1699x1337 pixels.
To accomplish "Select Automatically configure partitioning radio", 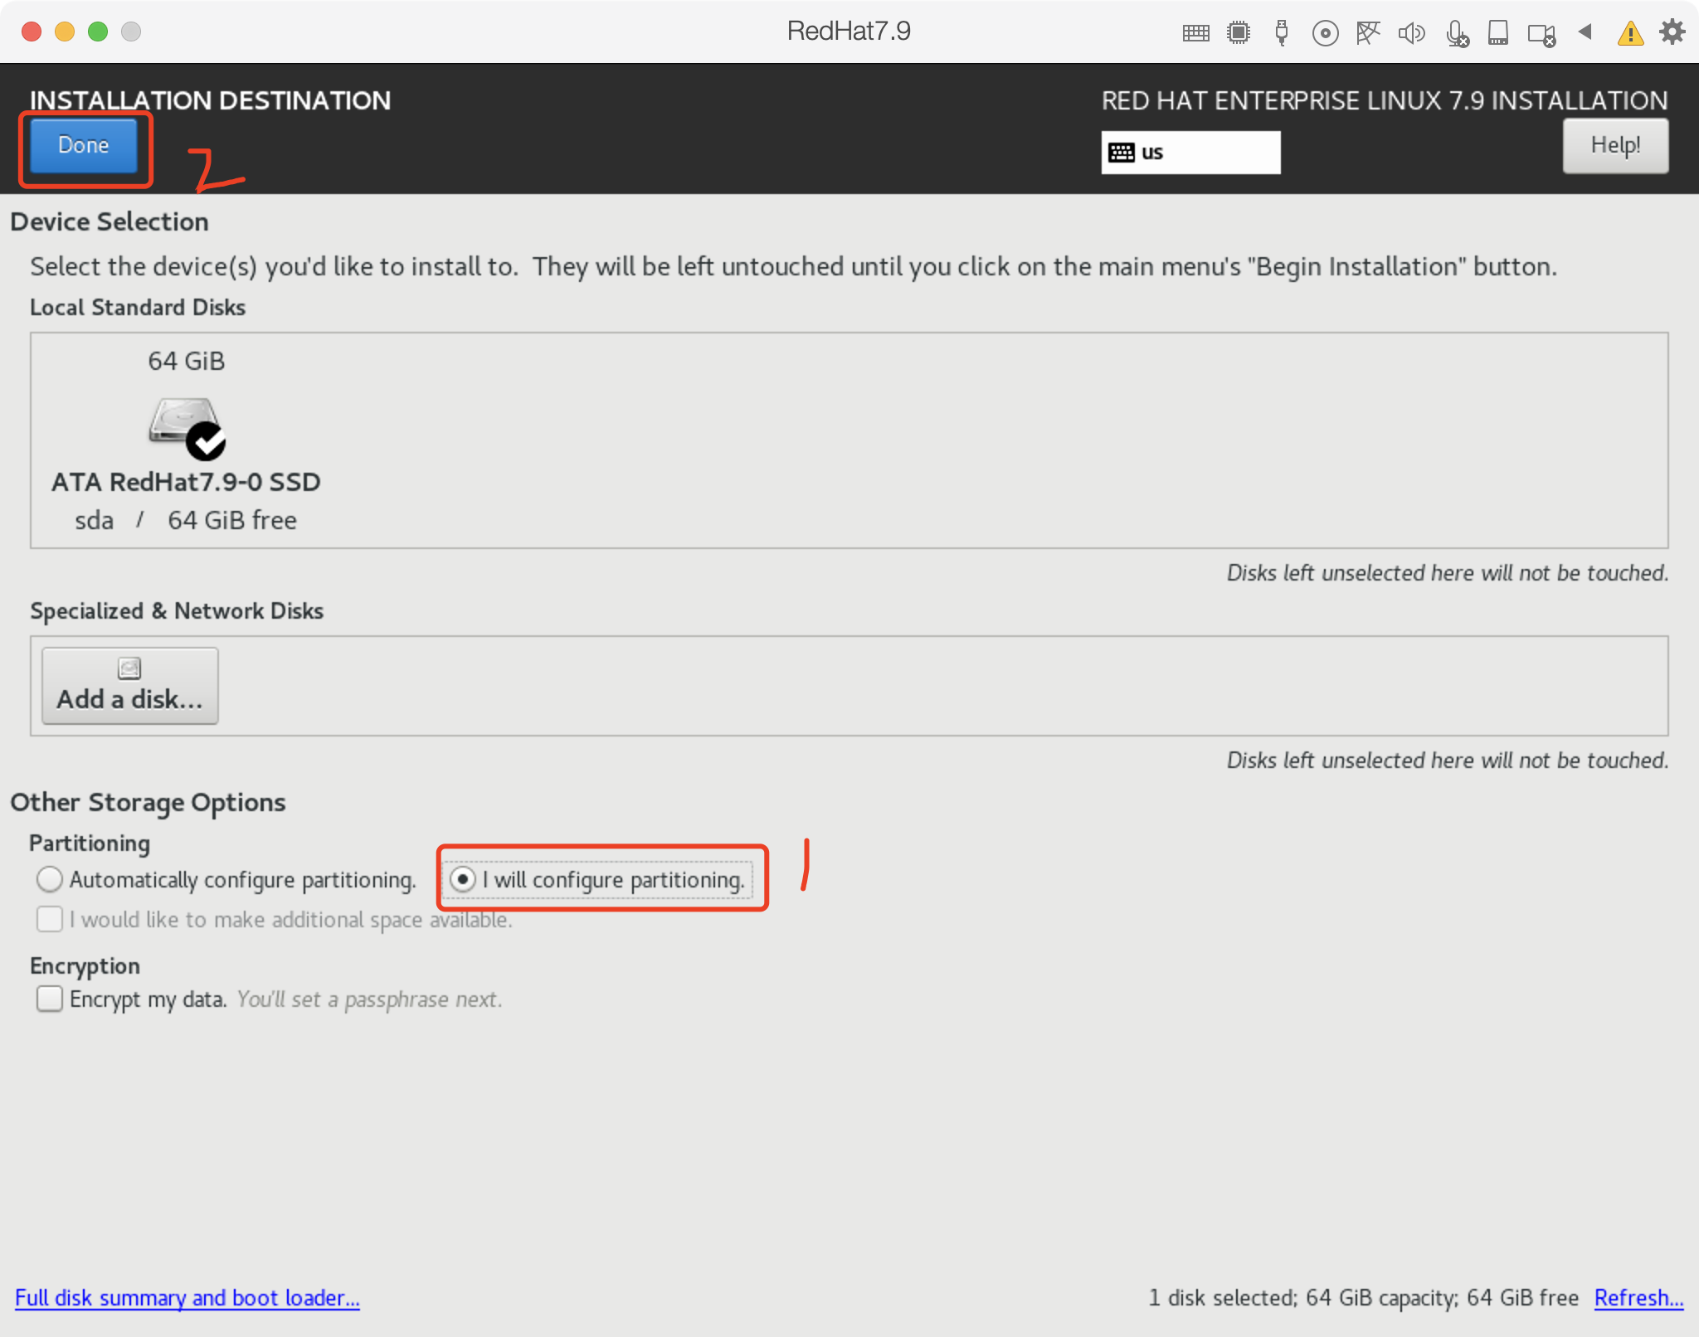I will 50,879.
